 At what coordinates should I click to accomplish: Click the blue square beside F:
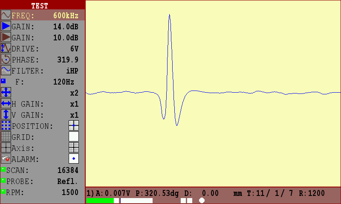tap(3, 81)
